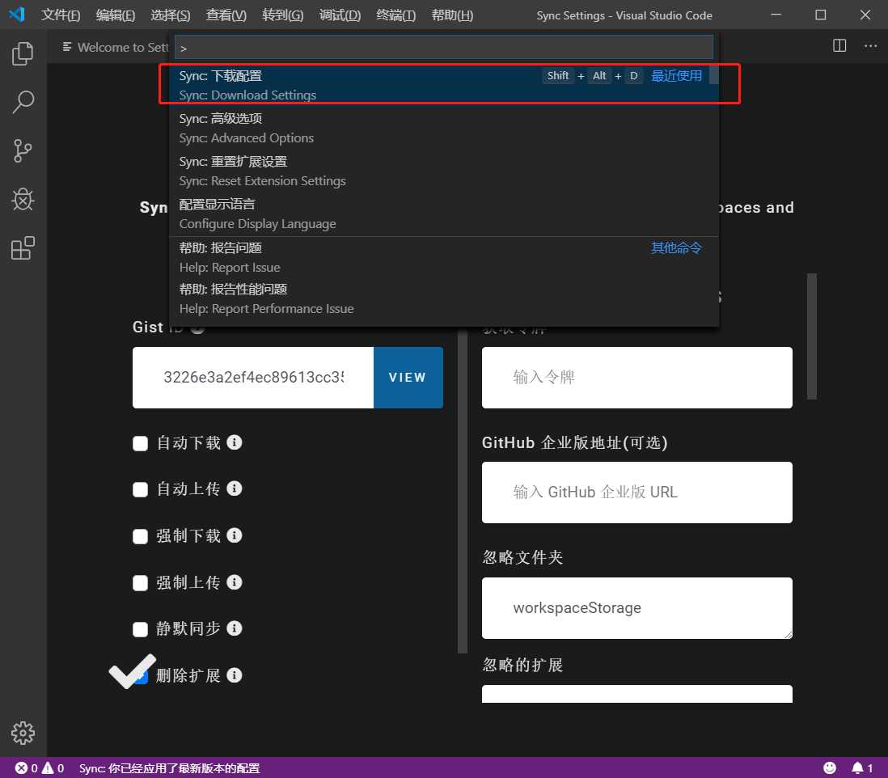Enable the 自动下载 checkbox
888x778 pixels.
pos(140,443)
